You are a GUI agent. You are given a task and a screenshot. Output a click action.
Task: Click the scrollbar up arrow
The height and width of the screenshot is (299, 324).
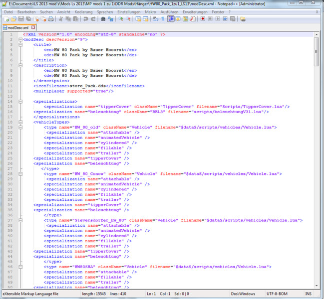(317, 34)
